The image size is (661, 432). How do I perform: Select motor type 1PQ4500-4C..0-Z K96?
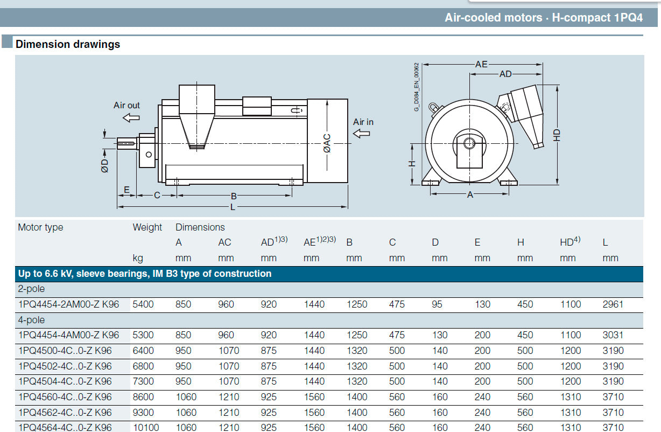[65, 351]
